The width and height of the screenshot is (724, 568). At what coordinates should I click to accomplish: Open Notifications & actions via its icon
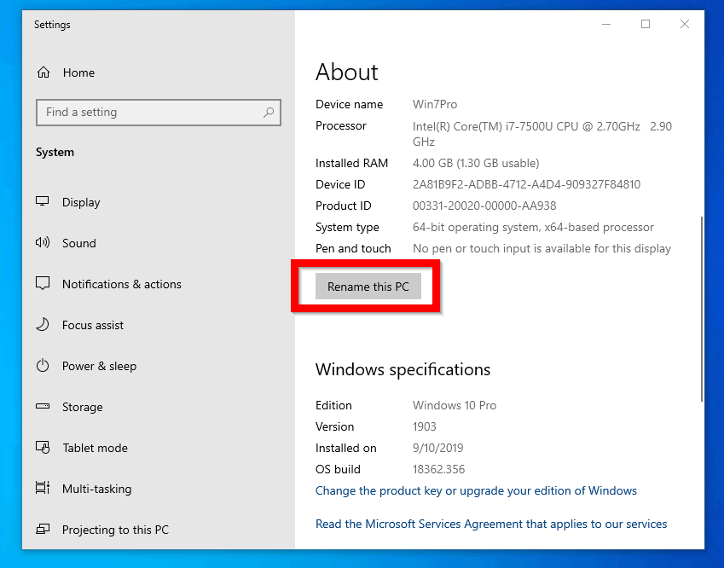(42, 284)
